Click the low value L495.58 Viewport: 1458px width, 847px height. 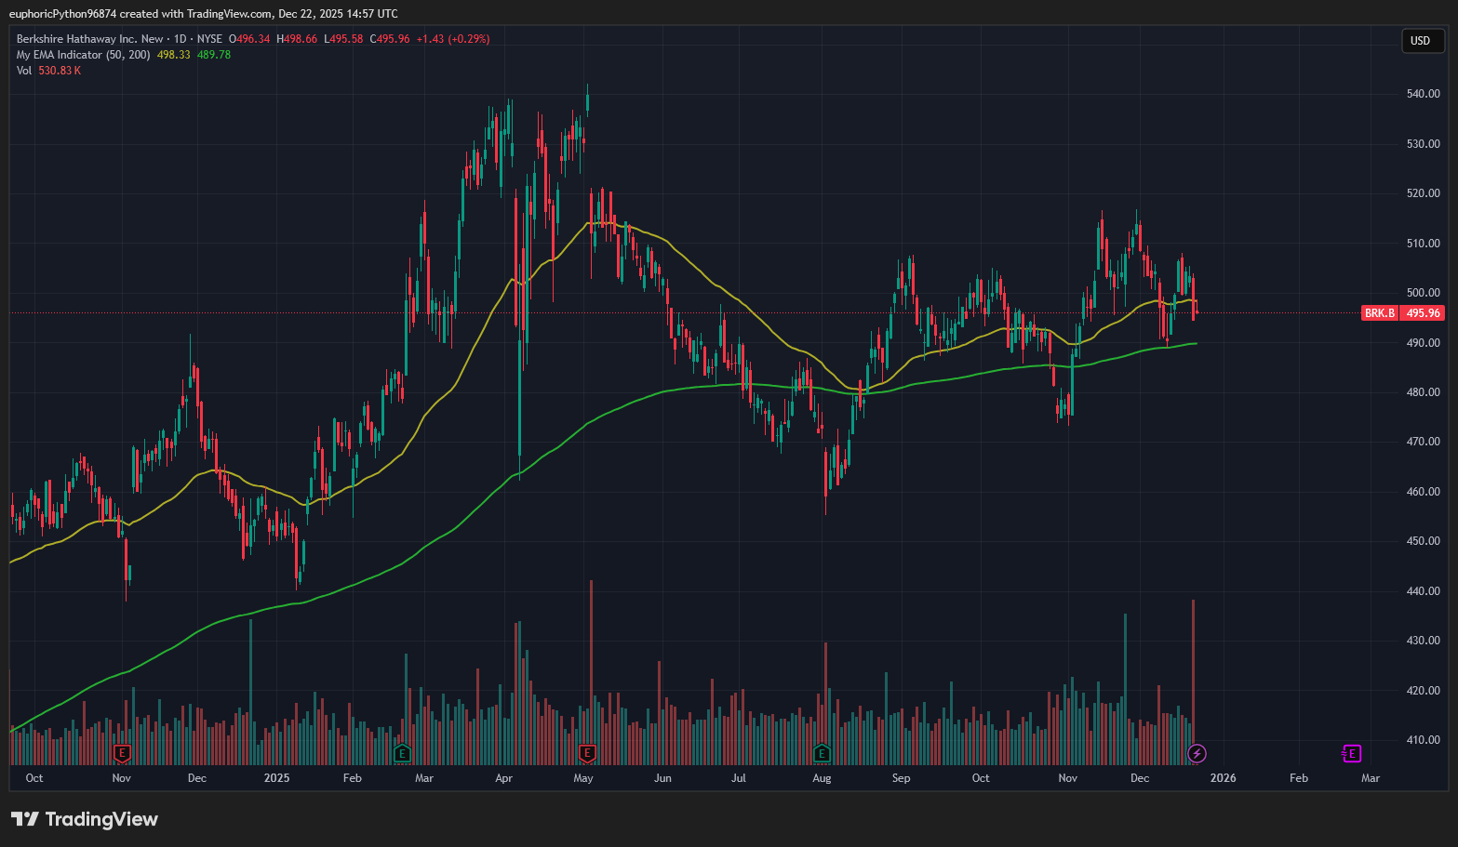pyautogui.click(x=343, y=39)
